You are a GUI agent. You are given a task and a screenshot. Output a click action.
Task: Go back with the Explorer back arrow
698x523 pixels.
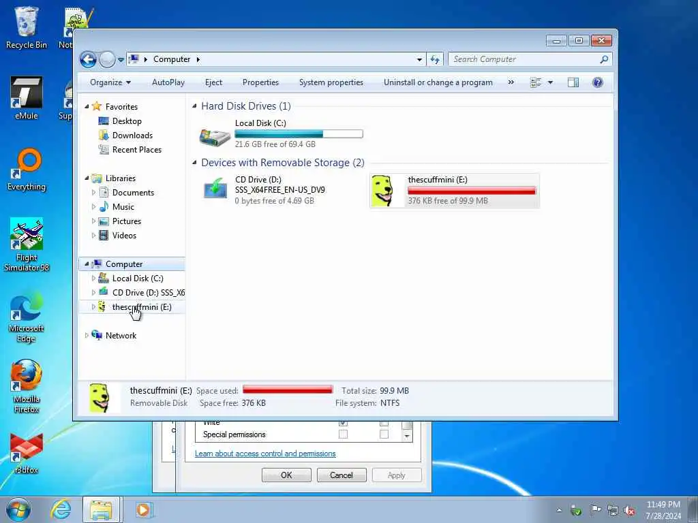tap(88, 59)
